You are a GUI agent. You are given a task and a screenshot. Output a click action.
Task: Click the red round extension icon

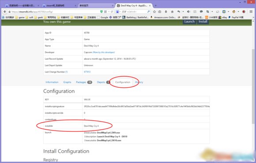(x=244, y=12)
